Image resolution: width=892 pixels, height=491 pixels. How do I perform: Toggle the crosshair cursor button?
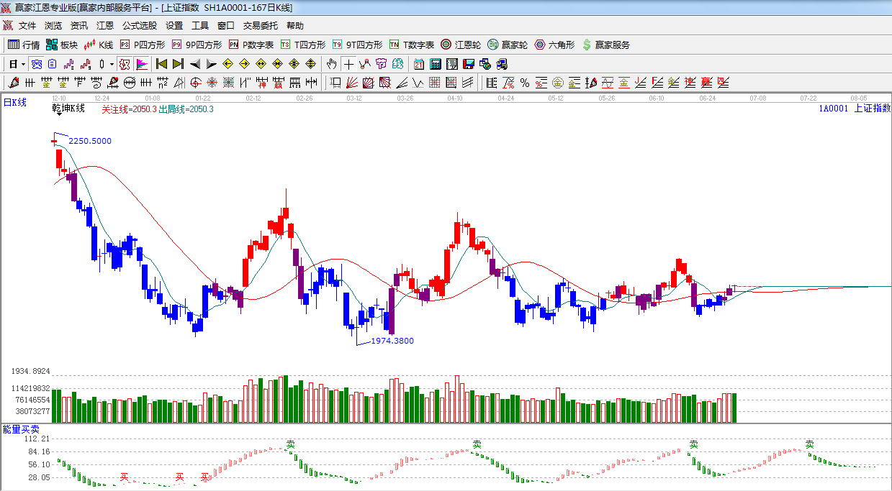point(348,64)
